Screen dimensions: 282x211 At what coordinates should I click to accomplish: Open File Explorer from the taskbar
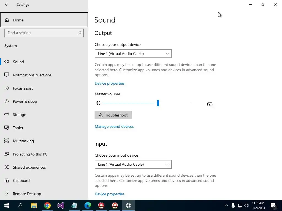(x=34, y=206)
